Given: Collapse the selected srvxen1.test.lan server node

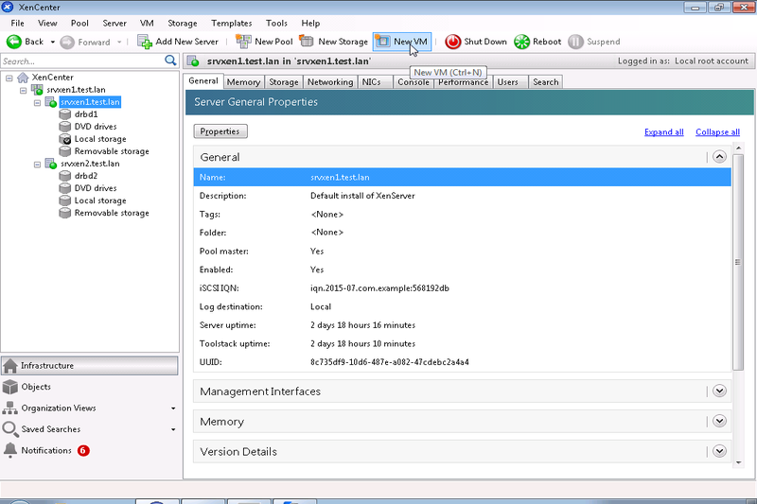Looking at the screenshot, I should click(x=37, y=103).
